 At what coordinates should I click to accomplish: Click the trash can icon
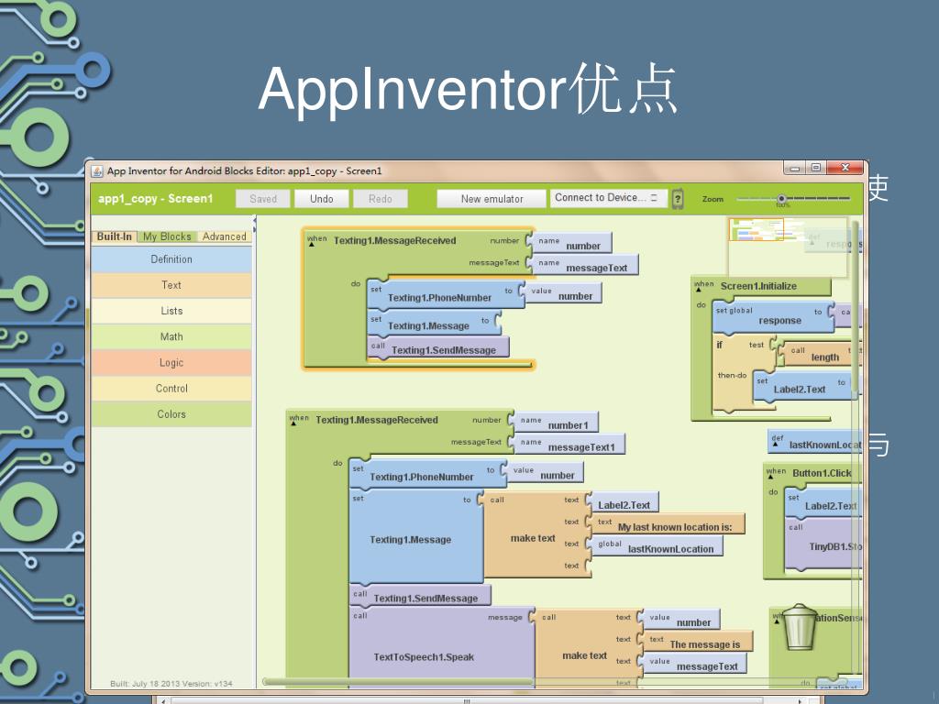coord(800,627)
